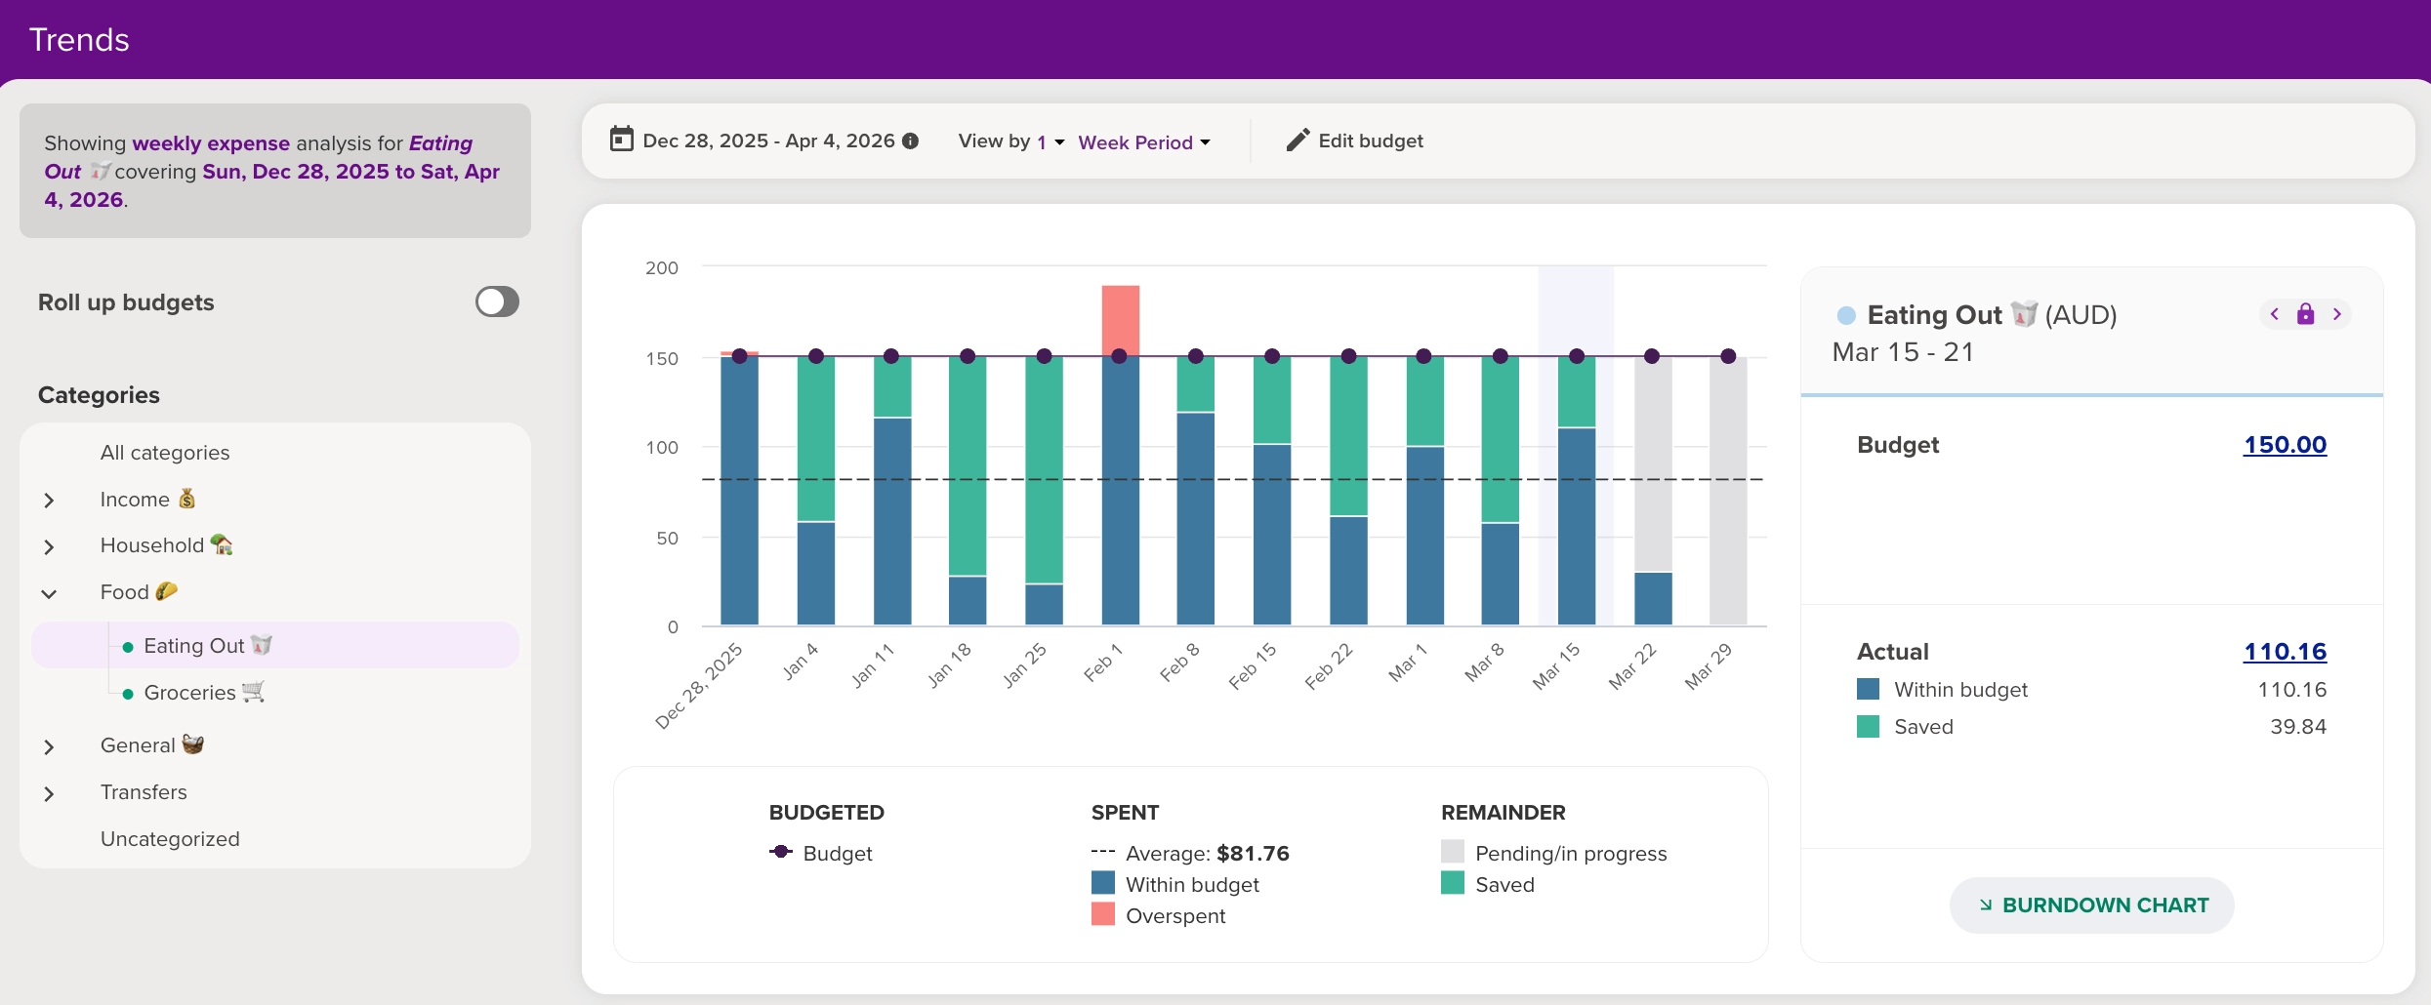The width and height of the screenshot is (2431, 1005).
Task: Go to previous period arrow
Action: point(2275,314)
